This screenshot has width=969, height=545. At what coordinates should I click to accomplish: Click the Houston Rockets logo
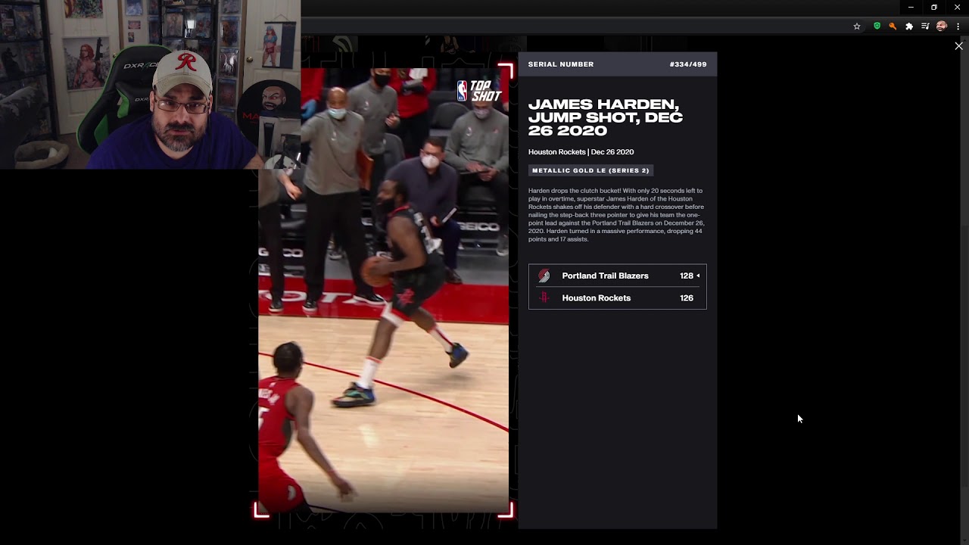[544, 297]
